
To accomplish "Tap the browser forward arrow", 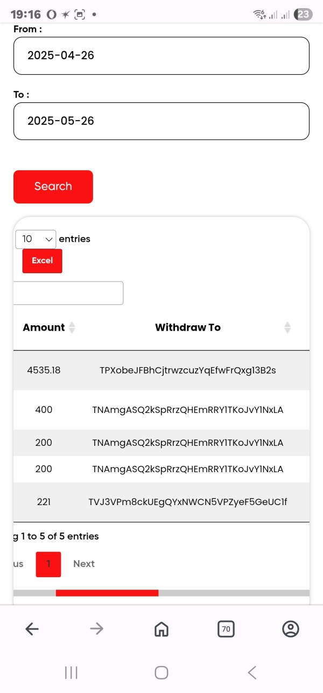I will point(97,628).
